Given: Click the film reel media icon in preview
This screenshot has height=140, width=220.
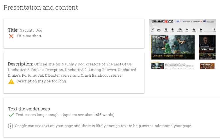Looking at the screenshot, I should [173, 29].
